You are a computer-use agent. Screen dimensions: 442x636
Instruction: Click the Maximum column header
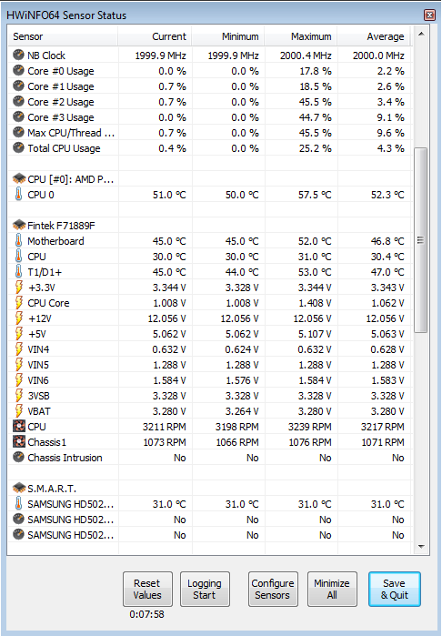(301, 36)
